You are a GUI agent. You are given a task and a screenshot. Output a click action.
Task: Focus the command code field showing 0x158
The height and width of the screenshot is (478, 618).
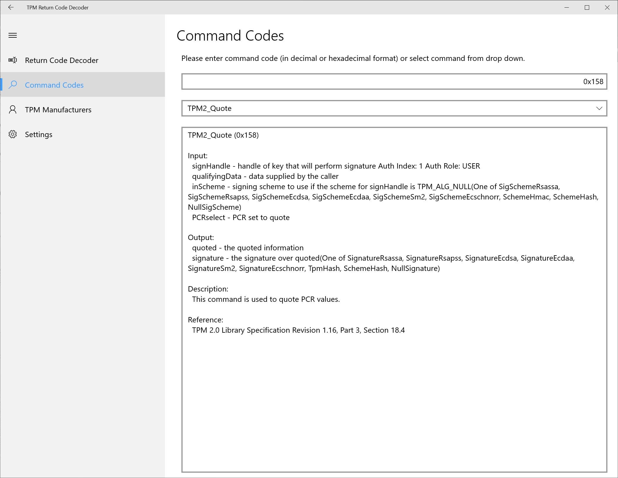click(x=394, y=81)
